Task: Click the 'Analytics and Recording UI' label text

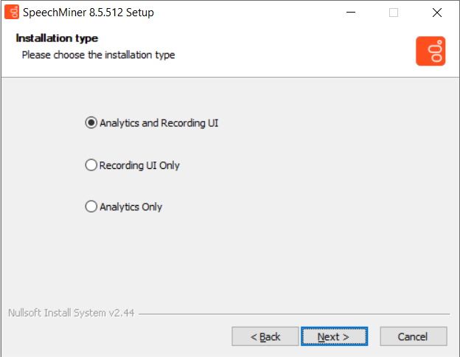Action: (158, 123)
